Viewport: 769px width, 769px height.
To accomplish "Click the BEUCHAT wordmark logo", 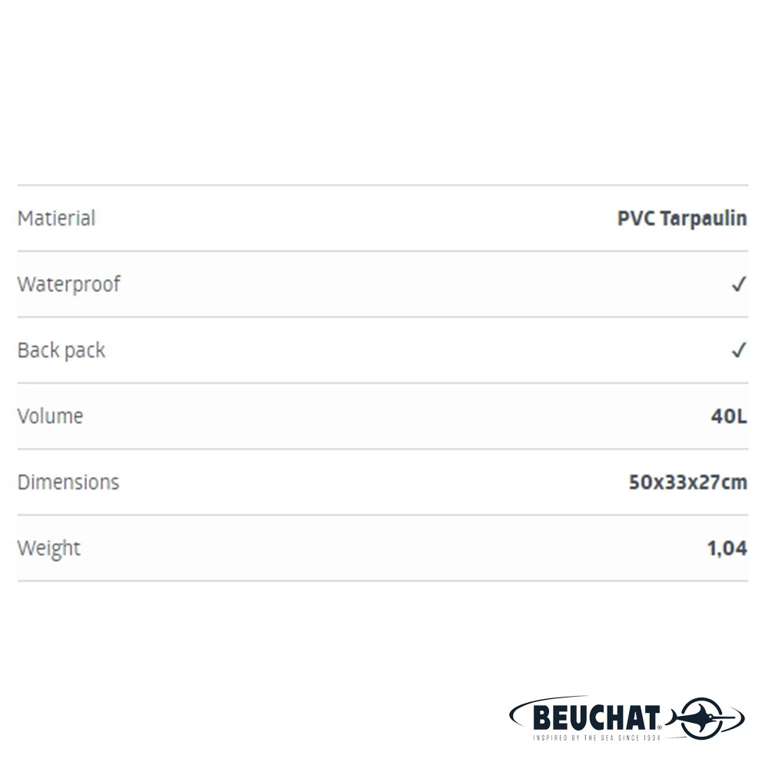I will tap(597, 717).
